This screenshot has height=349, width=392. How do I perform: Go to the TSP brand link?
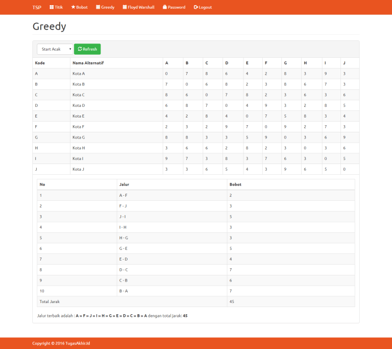tap(37, 7)
